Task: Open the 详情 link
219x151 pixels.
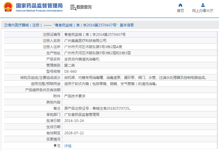Action: (x=68, y=146)
